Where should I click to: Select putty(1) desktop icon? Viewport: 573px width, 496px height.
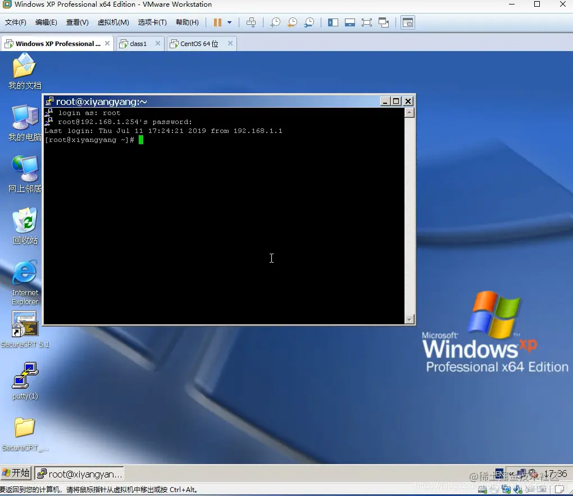tap(25, 380)
